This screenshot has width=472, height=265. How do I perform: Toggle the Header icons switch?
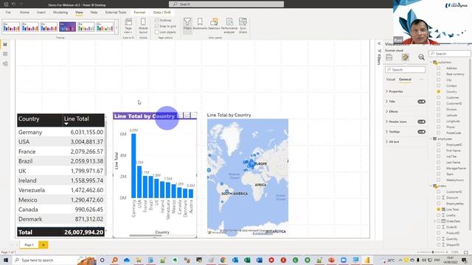tap(421, 121)
